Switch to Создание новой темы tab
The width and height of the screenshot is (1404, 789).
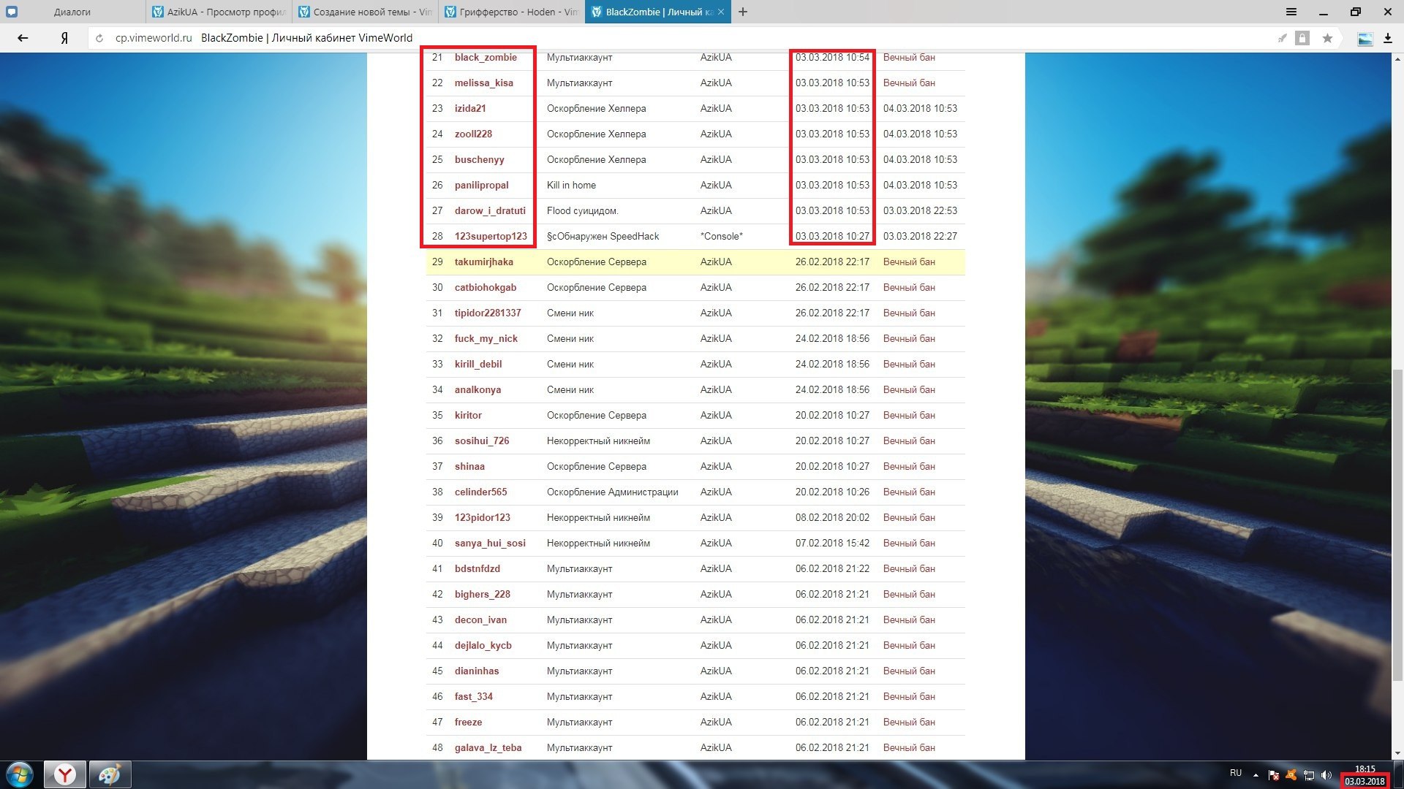click(x=365, y=12)
